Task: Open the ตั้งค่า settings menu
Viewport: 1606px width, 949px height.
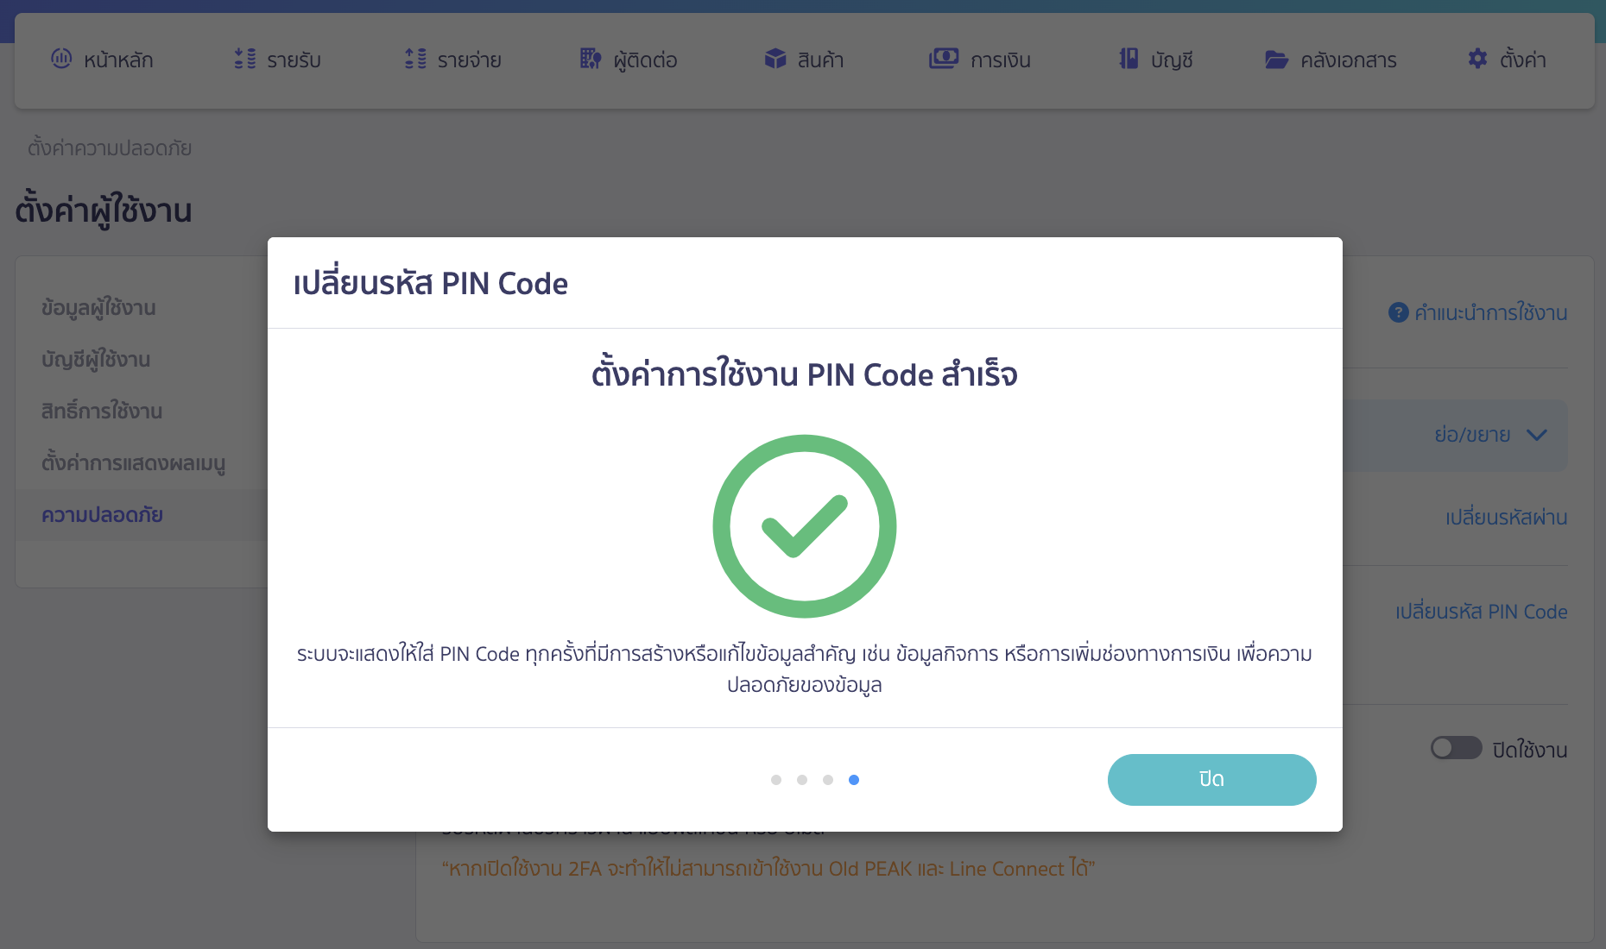Action: tap(1476, 59)
